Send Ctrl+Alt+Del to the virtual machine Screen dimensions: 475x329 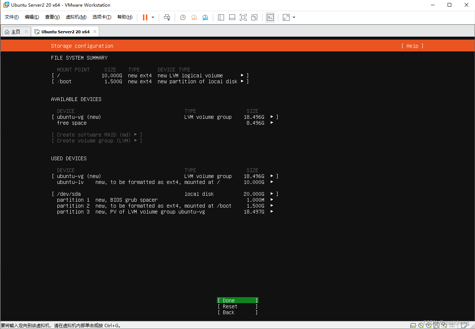coord(167,17)
